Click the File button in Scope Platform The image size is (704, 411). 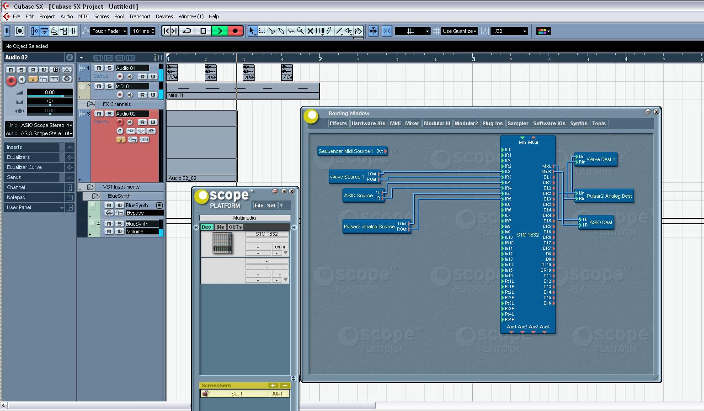tap(259, 205)
